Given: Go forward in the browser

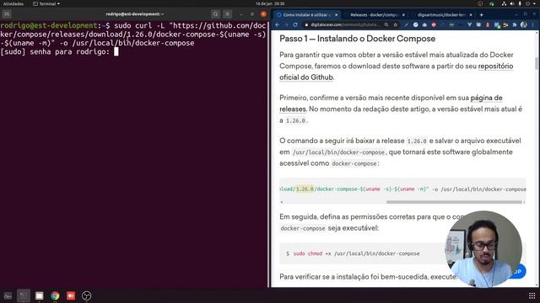Looking at the screenshot, I should 286,24.
